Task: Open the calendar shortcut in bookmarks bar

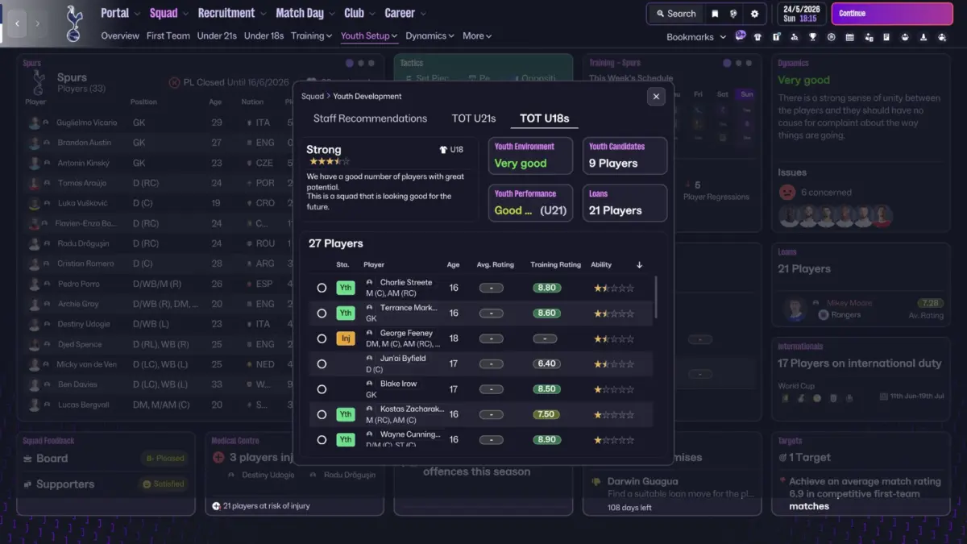Action: [x=850, y=37]
